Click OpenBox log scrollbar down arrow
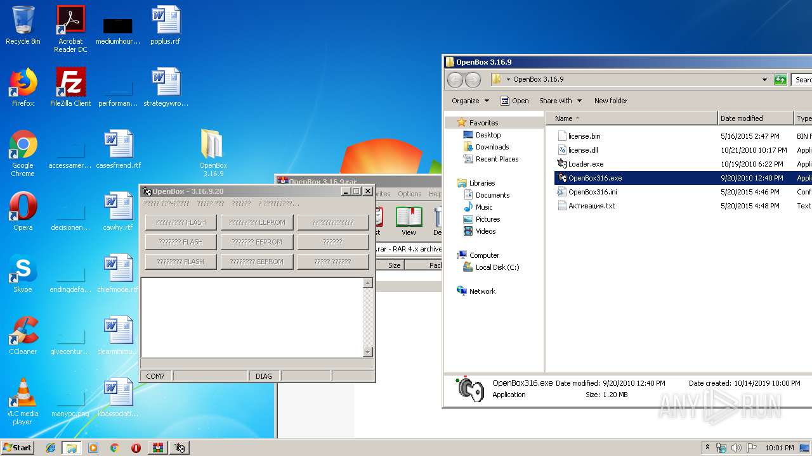 [x=368, y=352]
